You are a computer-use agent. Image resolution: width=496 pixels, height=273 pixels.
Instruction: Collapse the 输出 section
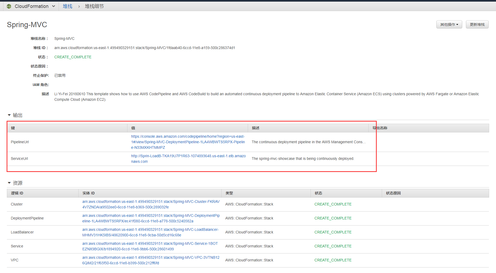(9, 115)
